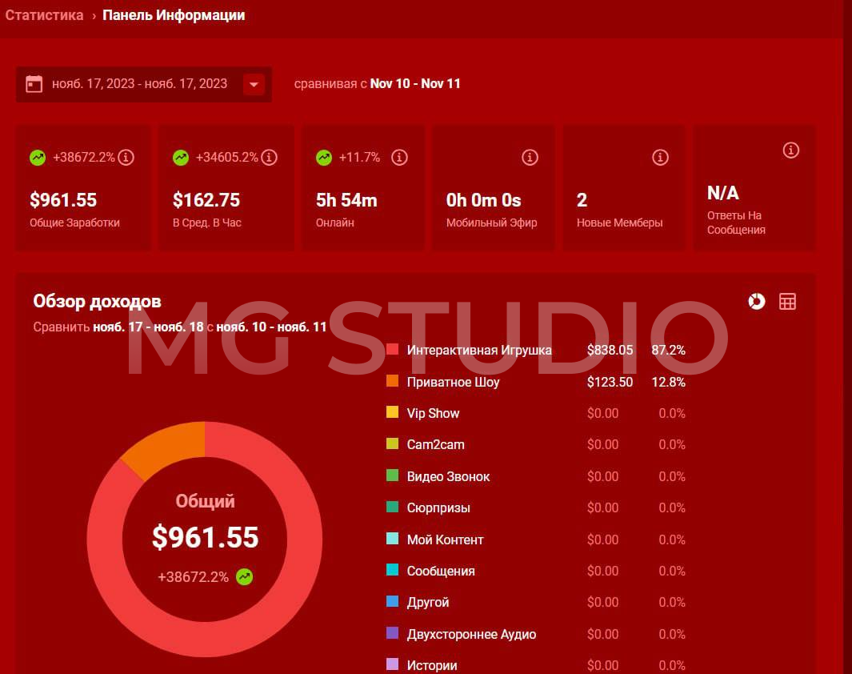Image resolution: width=852 pixels, height=674 pixels.
Task: Switch to table view icon
Action: pos(787,301)
